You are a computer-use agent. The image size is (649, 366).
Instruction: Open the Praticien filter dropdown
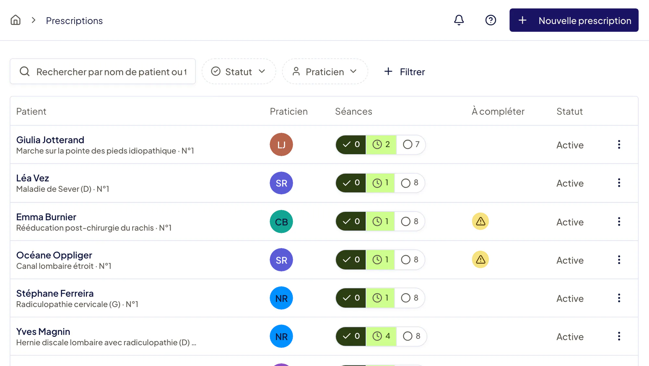tap(325, 71)
